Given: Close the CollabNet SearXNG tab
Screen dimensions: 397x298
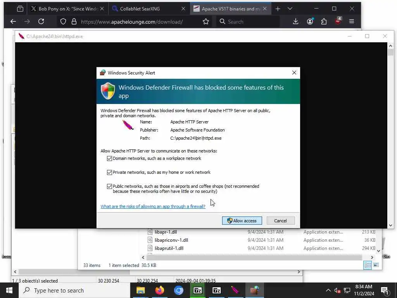Looking at the screenshot, I should click(x=183, y=9).
